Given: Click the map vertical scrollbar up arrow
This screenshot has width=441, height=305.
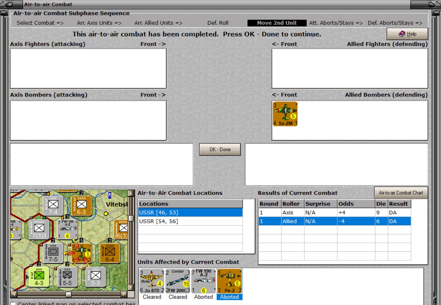Looking at the screenshot, I should (x=131, y=193).
